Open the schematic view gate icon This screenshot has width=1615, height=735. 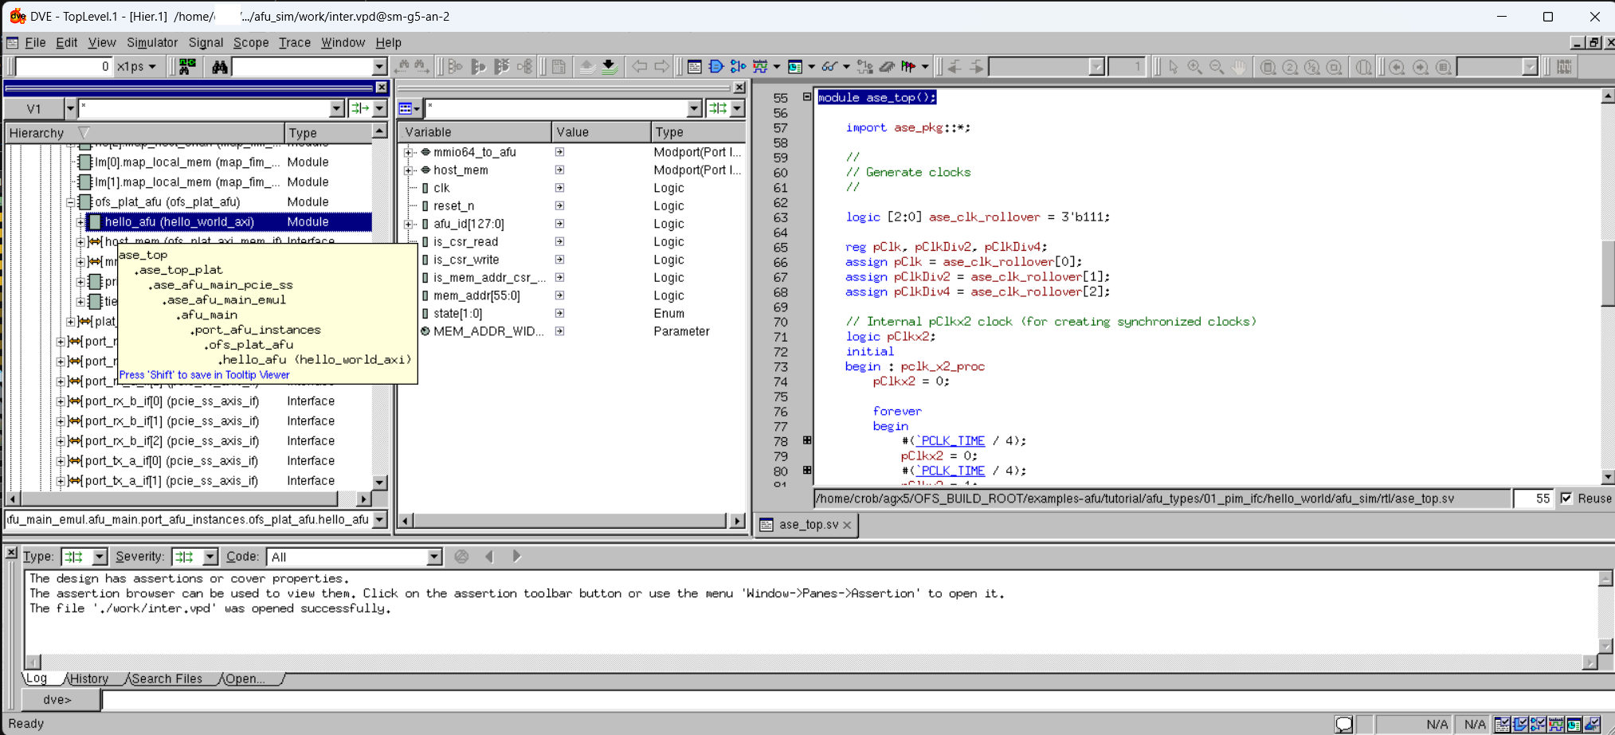pyautogui.click(x=716, y=67)
